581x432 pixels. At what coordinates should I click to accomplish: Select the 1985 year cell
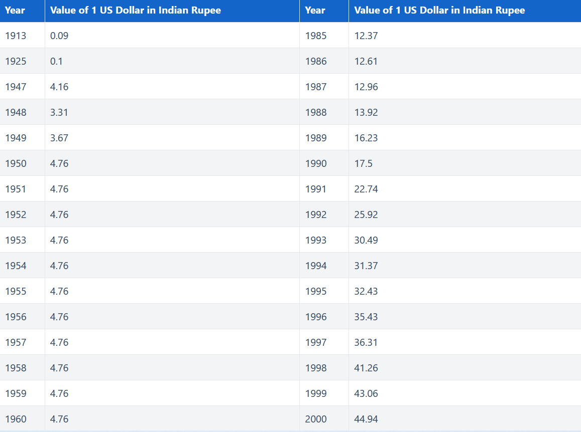316,36
